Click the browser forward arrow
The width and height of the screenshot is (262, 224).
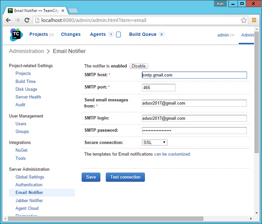point(17,20)
